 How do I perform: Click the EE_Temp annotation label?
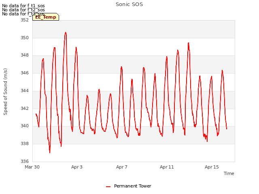coord(46,17)
